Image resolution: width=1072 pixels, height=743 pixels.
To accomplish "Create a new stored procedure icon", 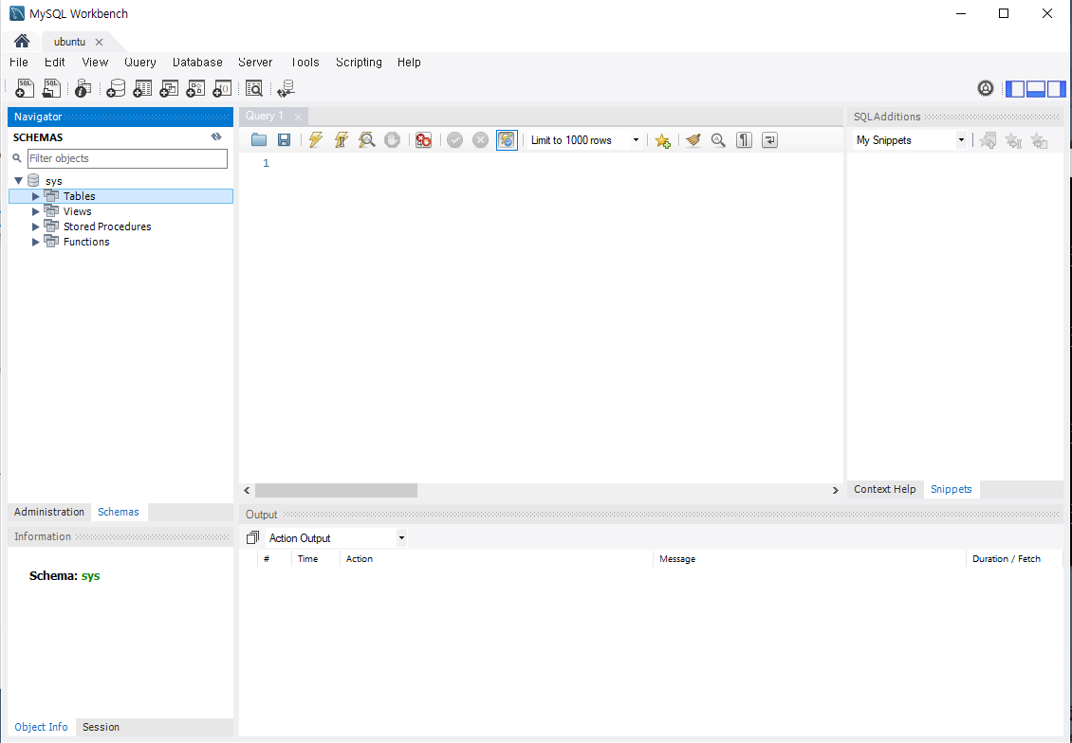I will [195, 88].
